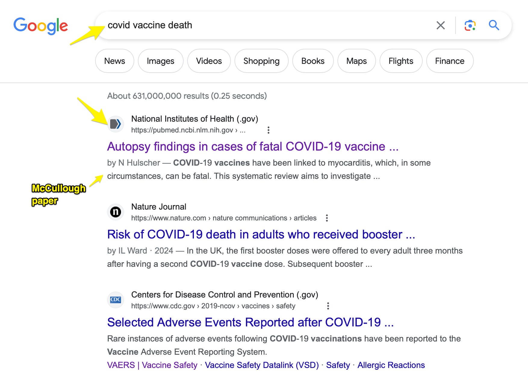Clear the search box with X icon
528x377 pixels.
click(x=440, y=25)
